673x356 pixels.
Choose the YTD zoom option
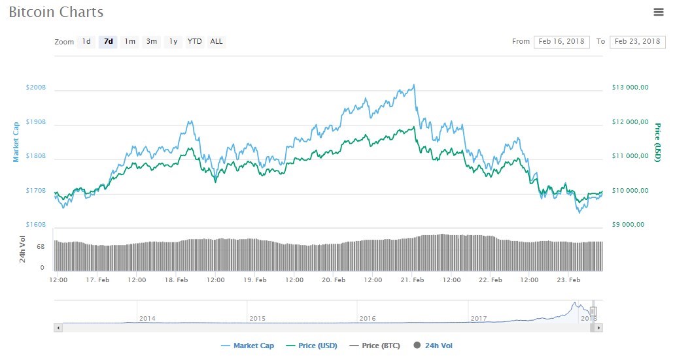[x=195, y=42]
